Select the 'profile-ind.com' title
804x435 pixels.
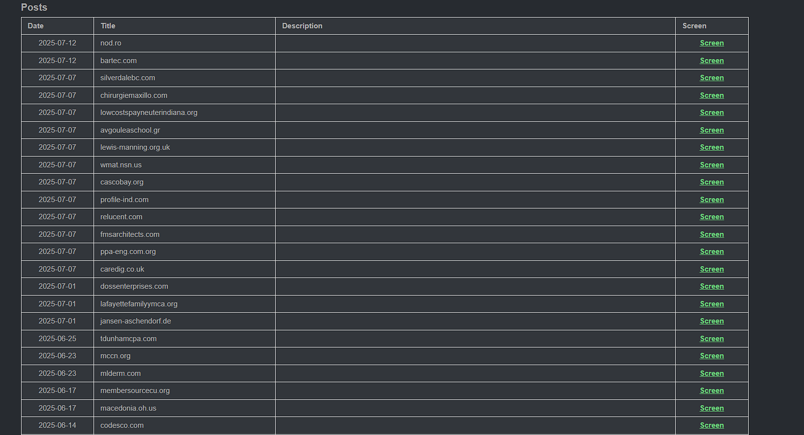124,200
